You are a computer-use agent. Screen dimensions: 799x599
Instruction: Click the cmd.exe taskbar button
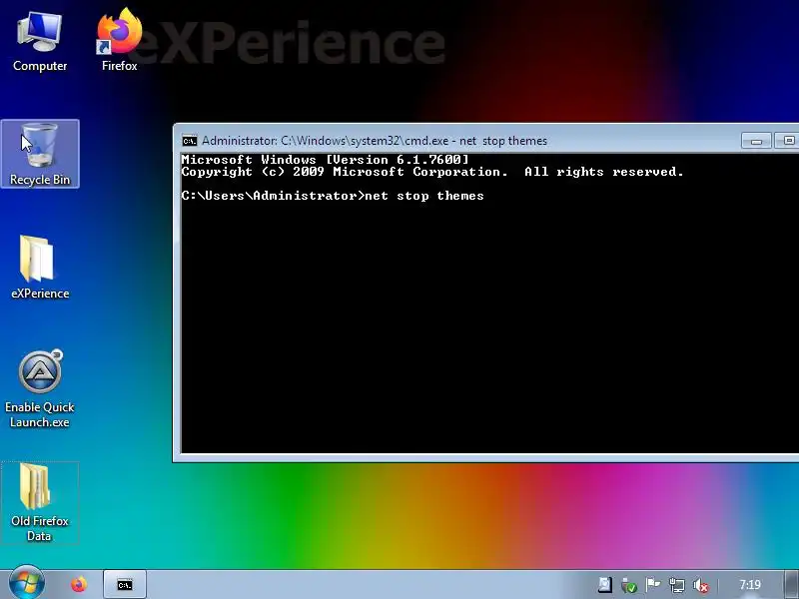click(125, 584)
